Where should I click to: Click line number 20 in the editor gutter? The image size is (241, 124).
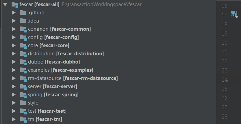[225, 43]
